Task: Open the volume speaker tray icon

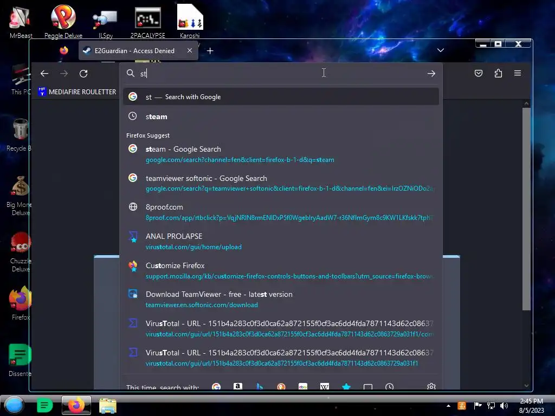Action: 504,406
